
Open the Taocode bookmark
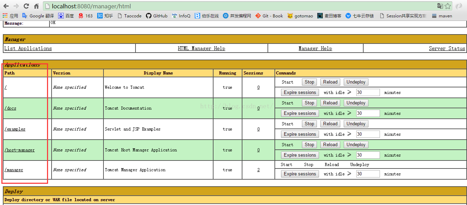point(130,16)
